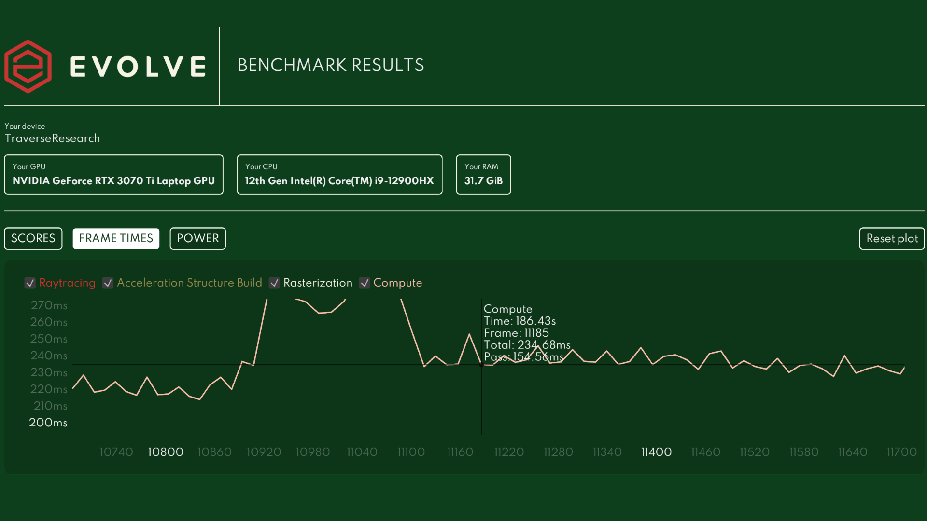Click the Your RAM info card
The width and height of the screenshot is (927, 521).
click(483, 175)
